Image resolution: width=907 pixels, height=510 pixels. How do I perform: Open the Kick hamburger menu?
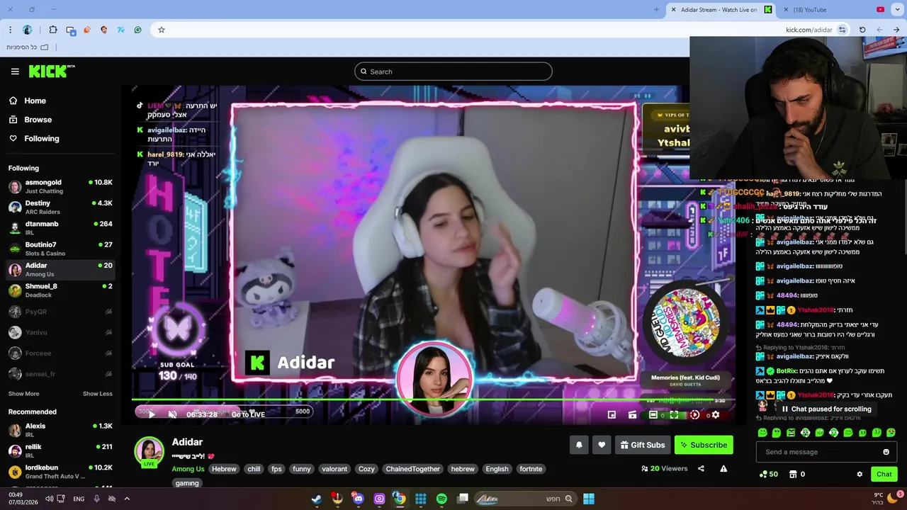[15, 72]
